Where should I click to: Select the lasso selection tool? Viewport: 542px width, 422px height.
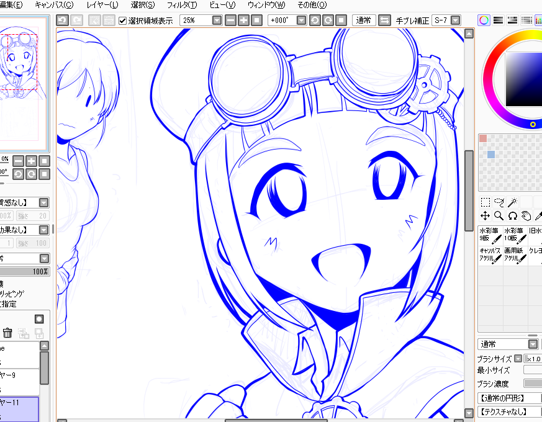click(499, 202)
